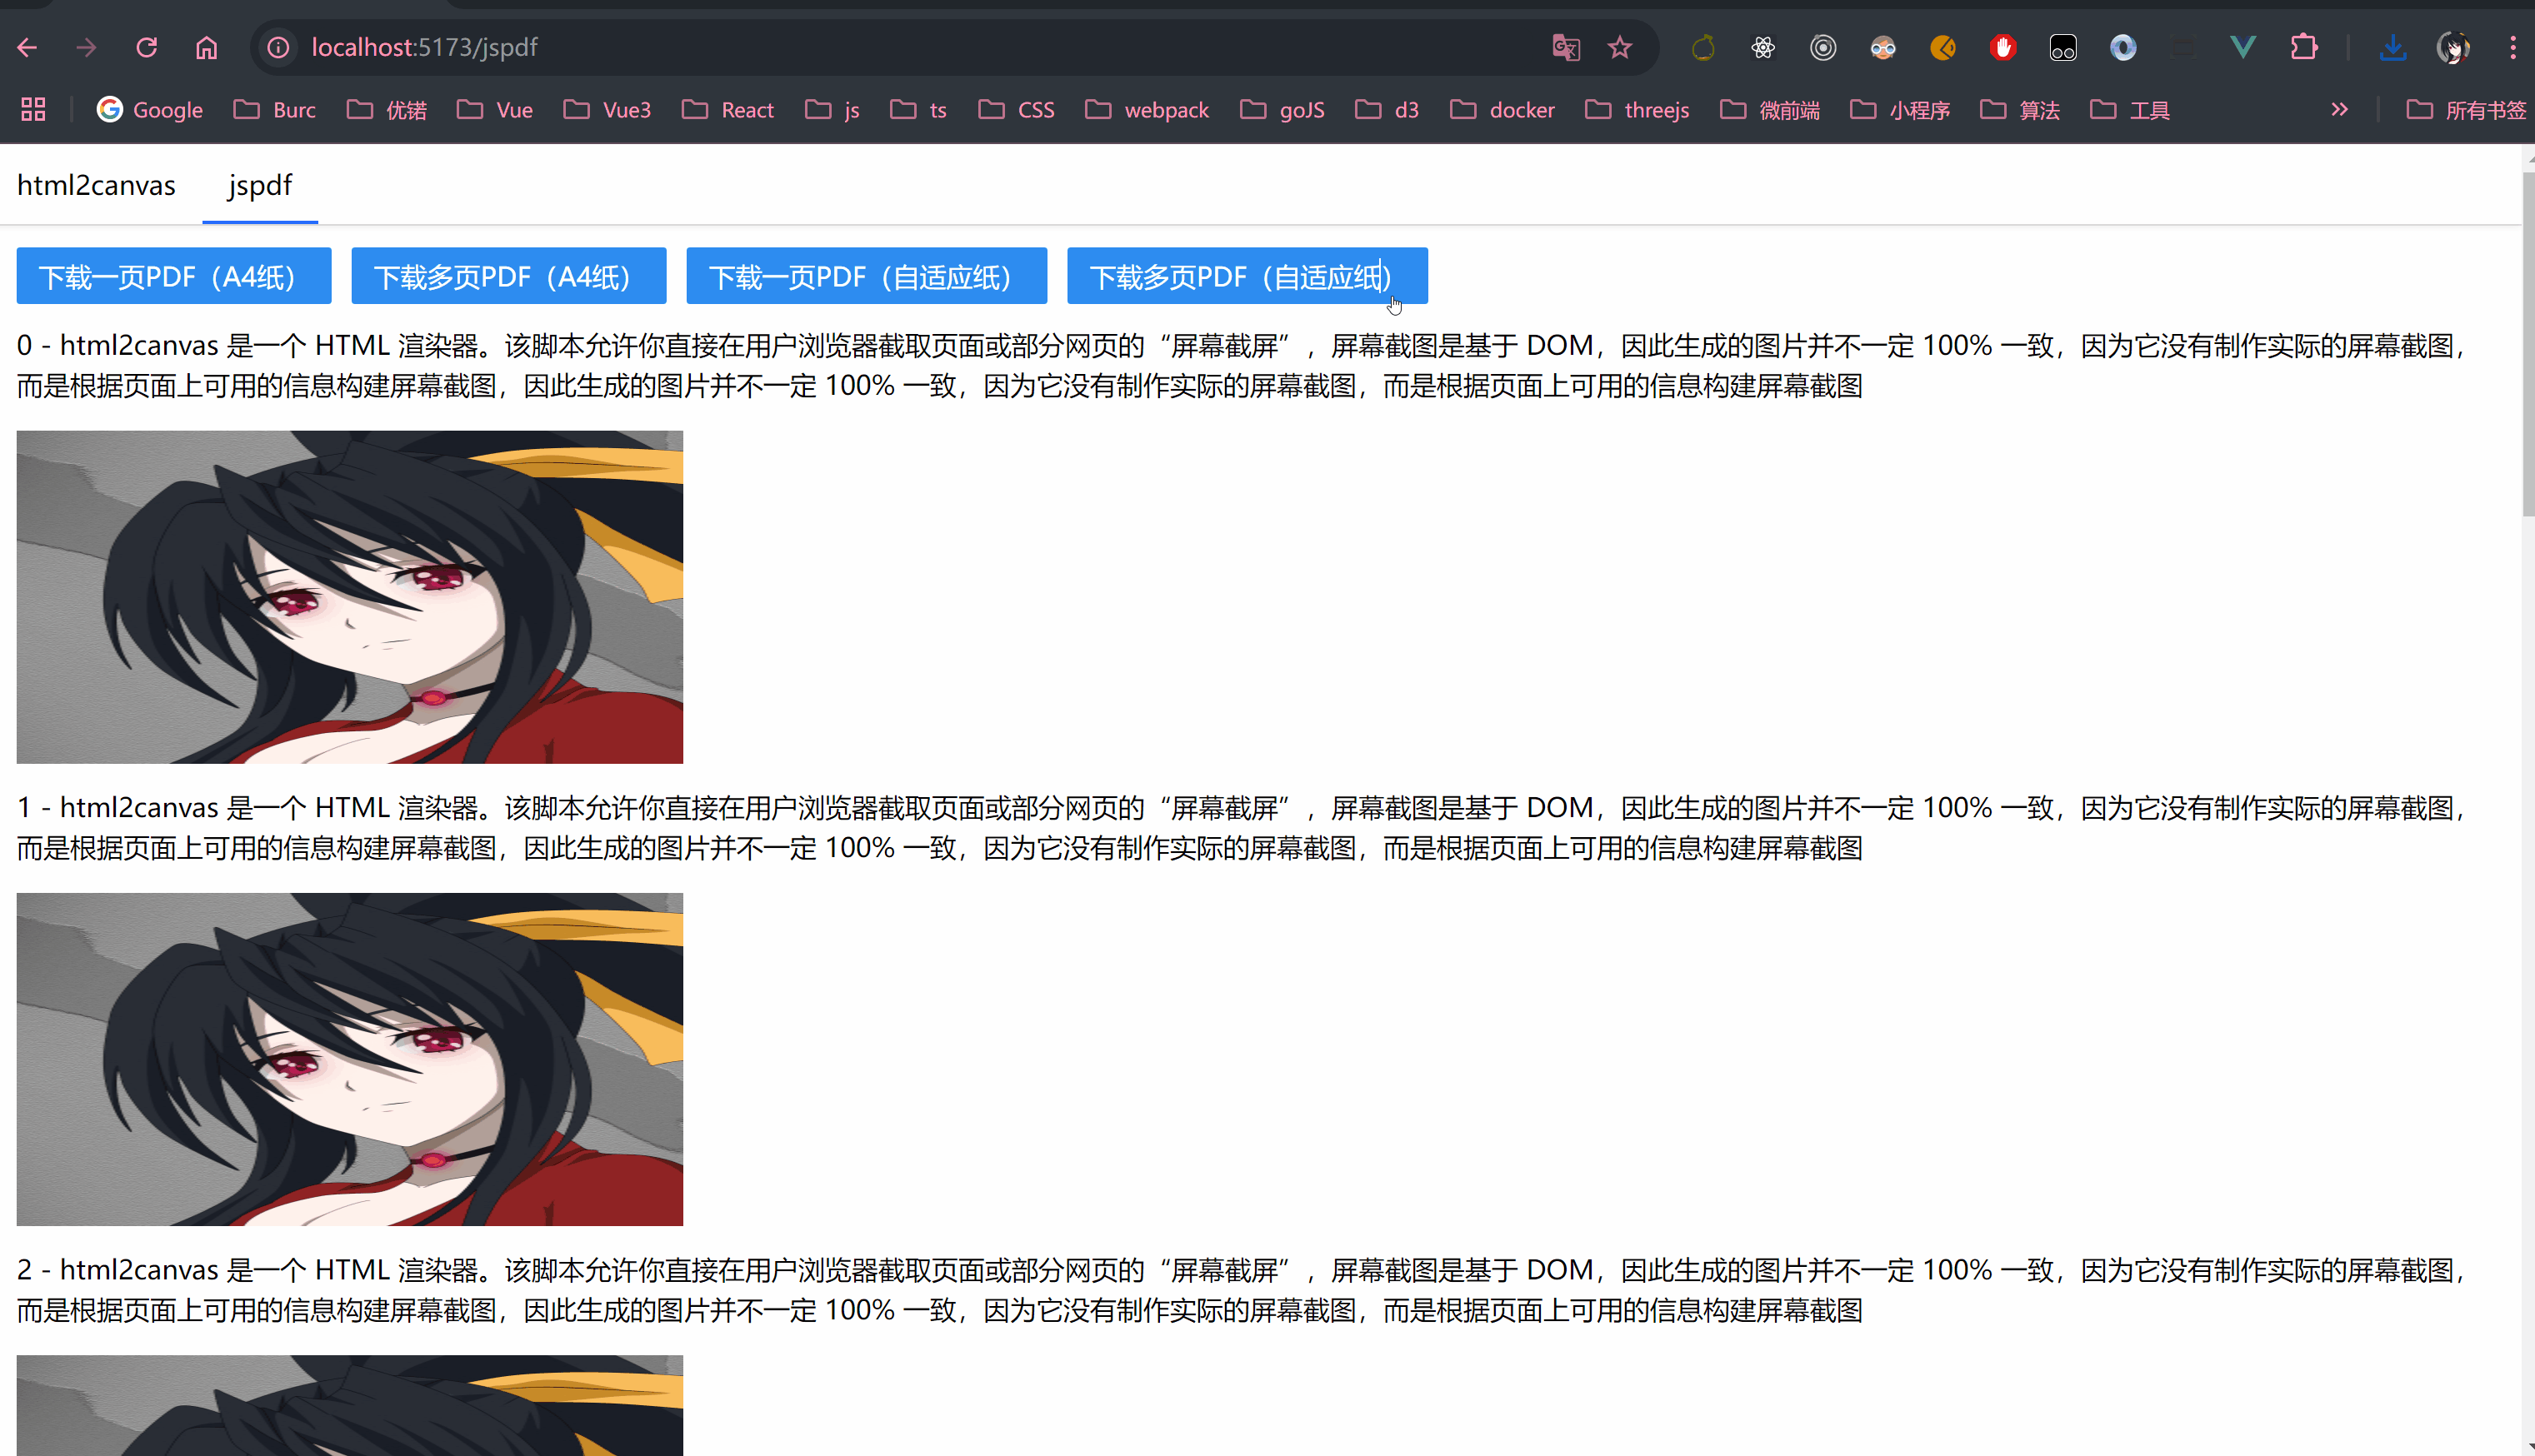Reload the current page
2535x1456 pixels.
(x=147, y=47)
